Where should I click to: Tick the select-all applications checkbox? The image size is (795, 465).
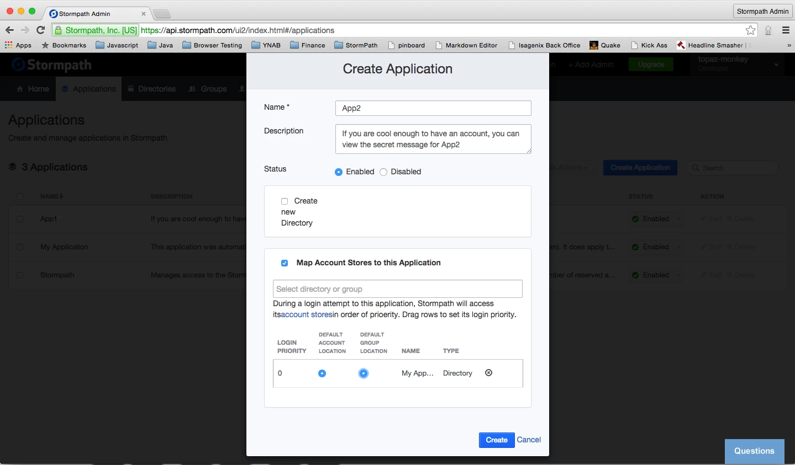pyautogui.click(x=20, y=196)
